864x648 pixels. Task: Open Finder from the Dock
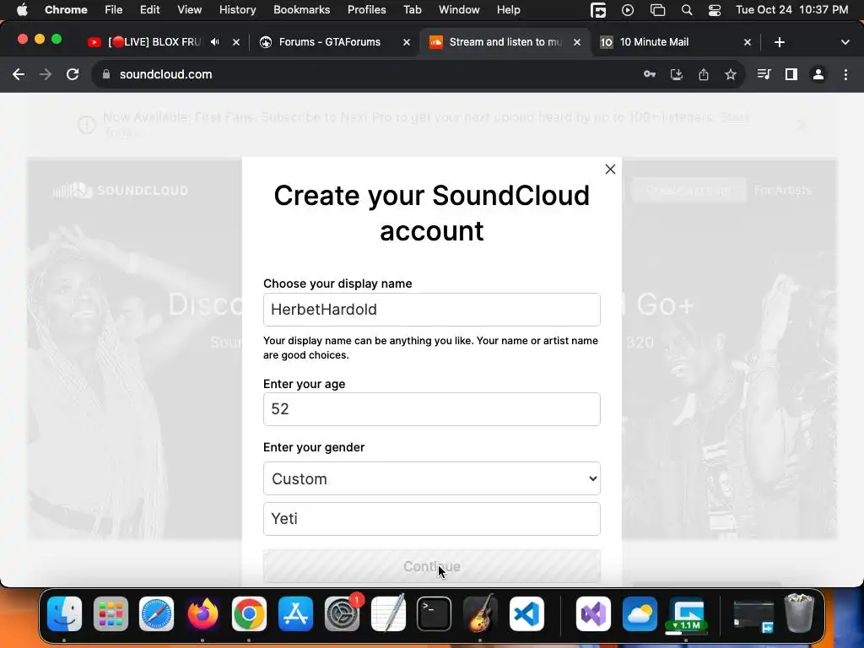[64, 613]
